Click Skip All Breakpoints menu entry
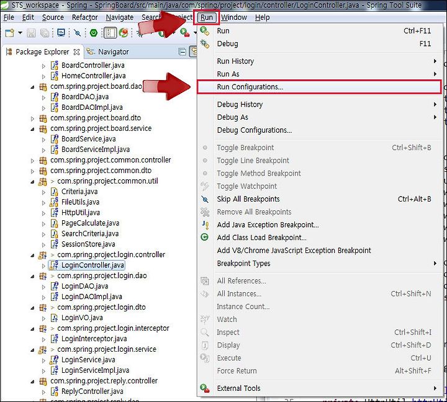The width and height of the screenshot is (447, 402). click(320, 199)
